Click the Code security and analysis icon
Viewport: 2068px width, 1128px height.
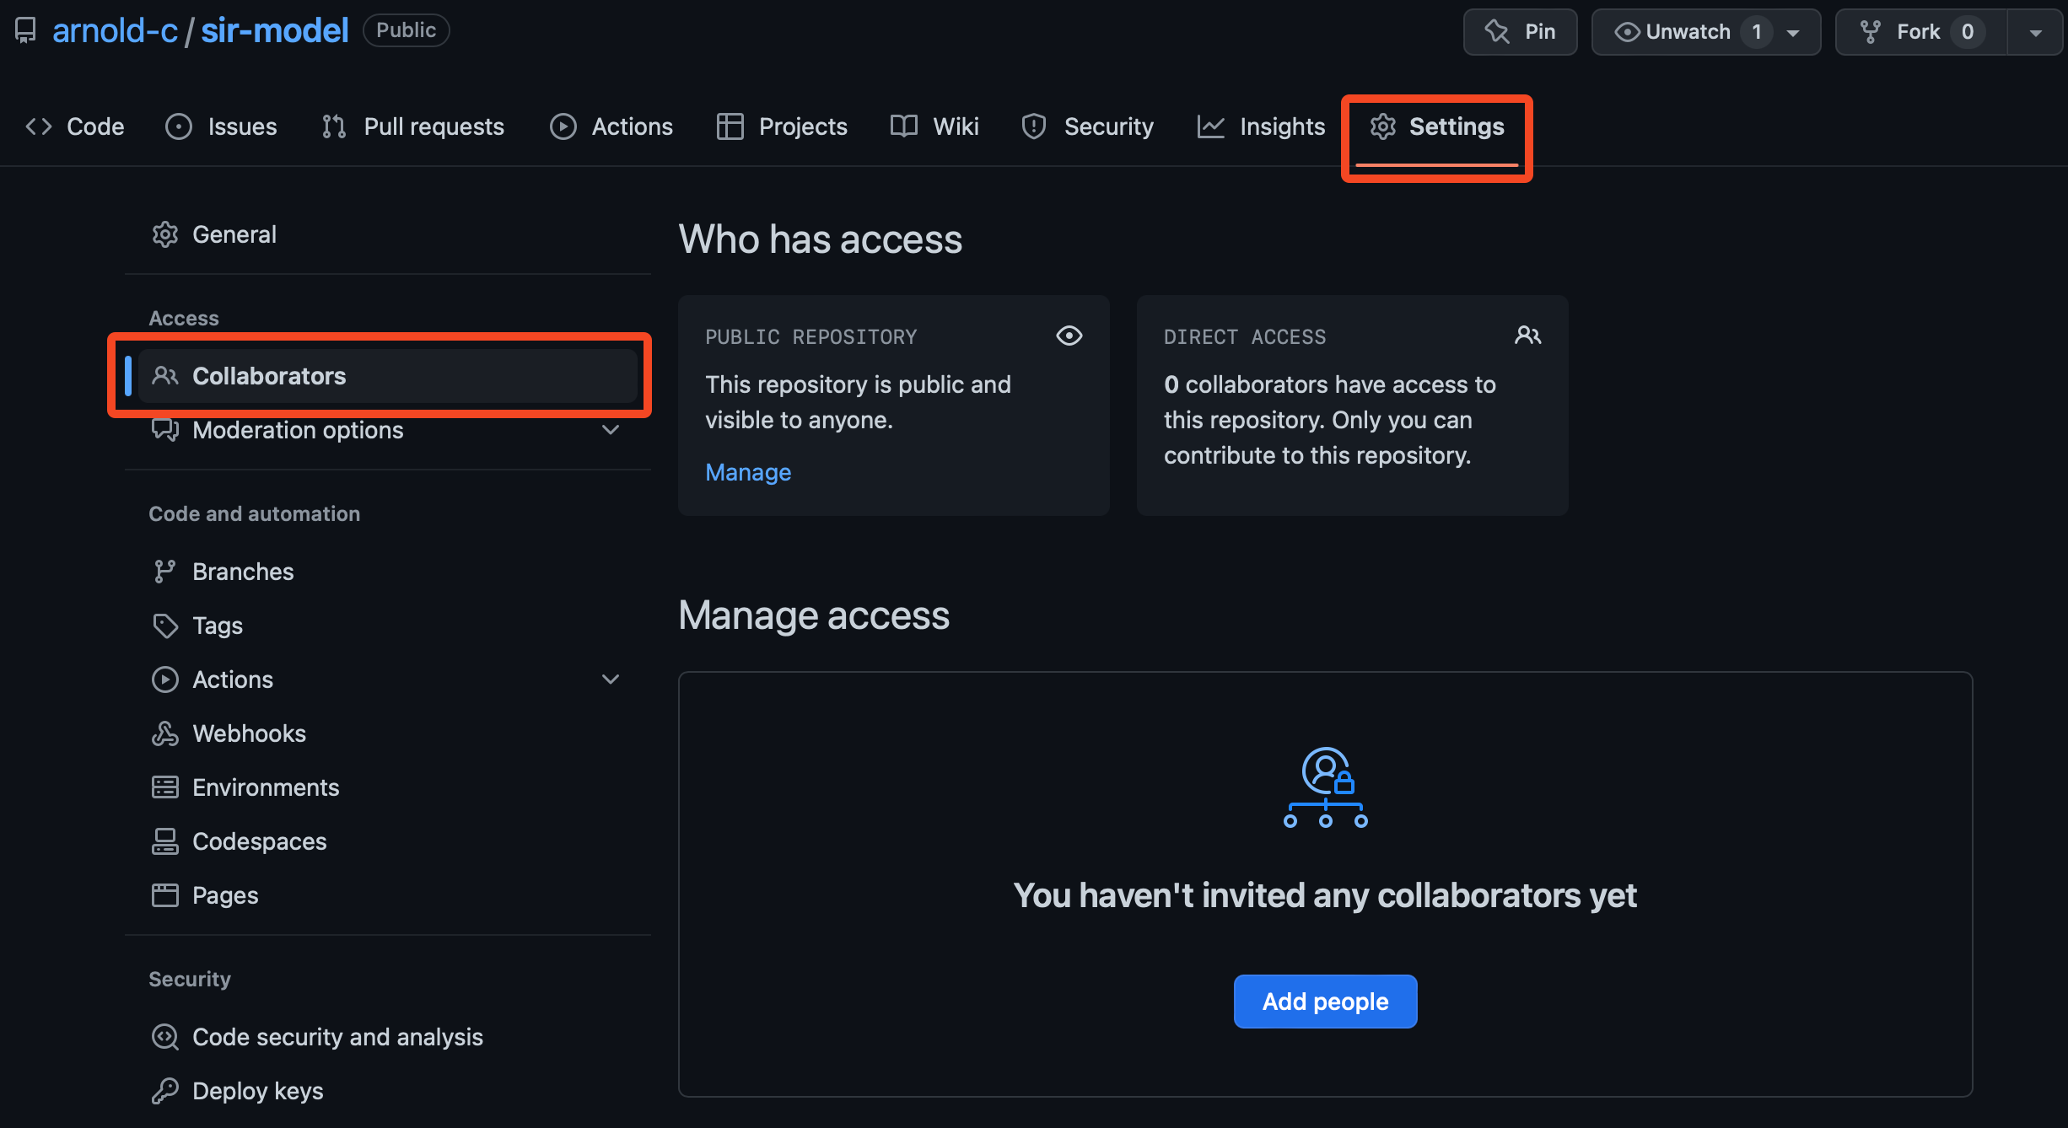pyautogui.click(x=164, y=1037)
